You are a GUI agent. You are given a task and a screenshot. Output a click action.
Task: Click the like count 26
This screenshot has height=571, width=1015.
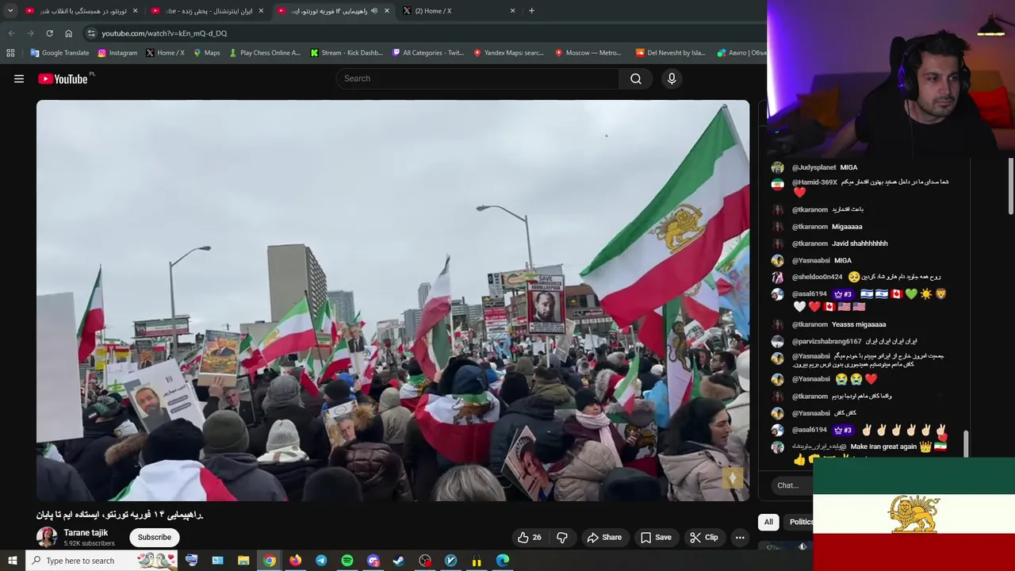point(537,538)
